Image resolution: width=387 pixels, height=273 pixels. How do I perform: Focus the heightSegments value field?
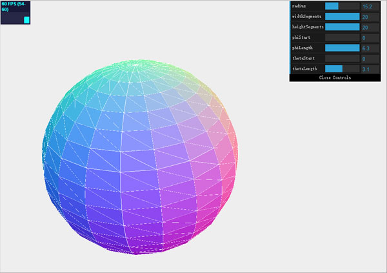pyautogui.click(x=370, y=27)
